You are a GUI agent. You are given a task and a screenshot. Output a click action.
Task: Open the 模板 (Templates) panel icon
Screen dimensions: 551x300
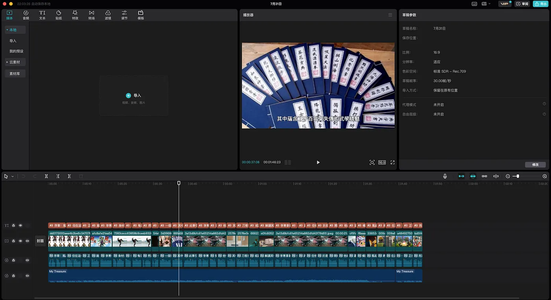point(141,15)
